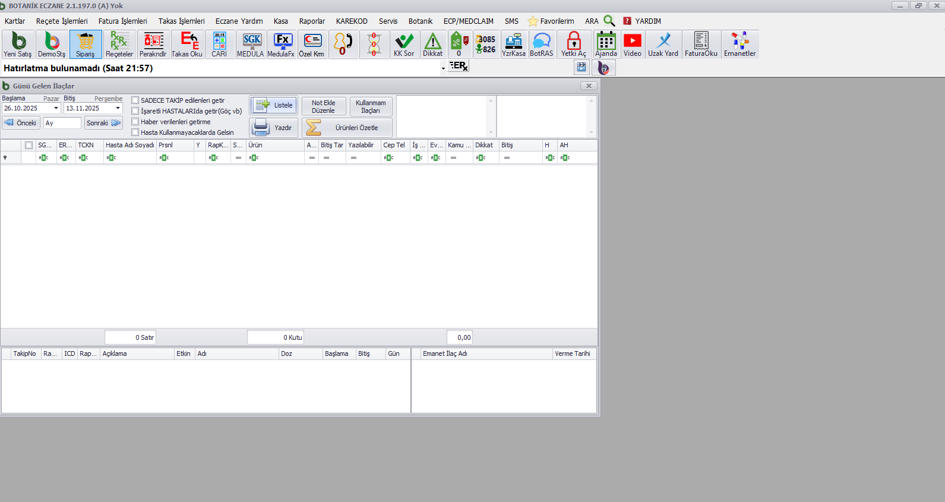The width and height of the screenshot is (945, 502).
Task: Open the Fatura İşlemleri menu
Action: tap(122, 21)
